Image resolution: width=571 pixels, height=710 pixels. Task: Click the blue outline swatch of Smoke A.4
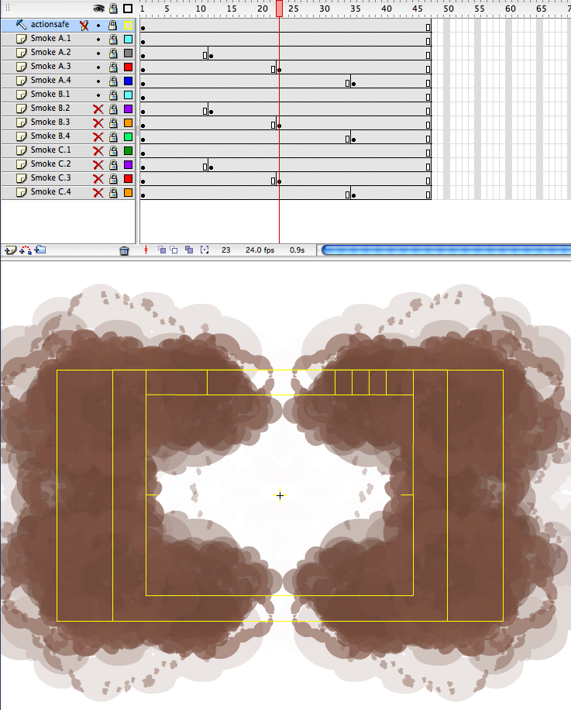[x=128, y=81]
